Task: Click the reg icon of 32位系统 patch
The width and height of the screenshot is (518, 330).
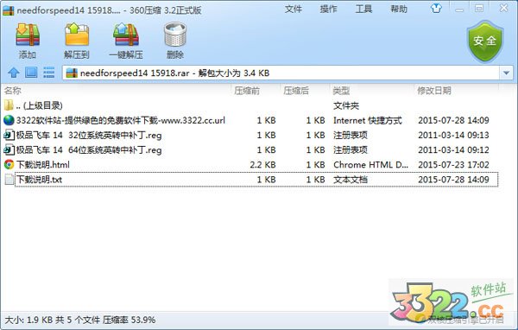Action: 9,135
